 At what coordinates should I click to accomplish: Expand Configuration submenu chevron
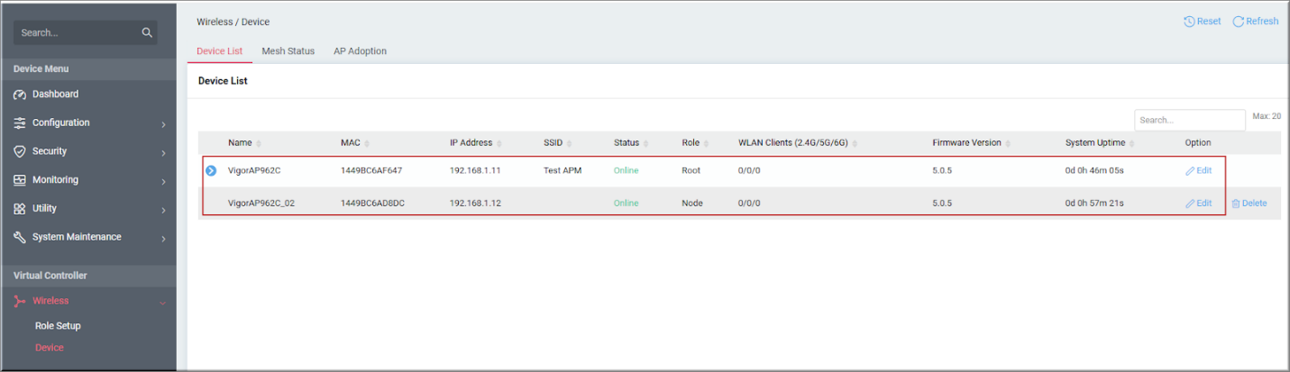click(163, 124)
